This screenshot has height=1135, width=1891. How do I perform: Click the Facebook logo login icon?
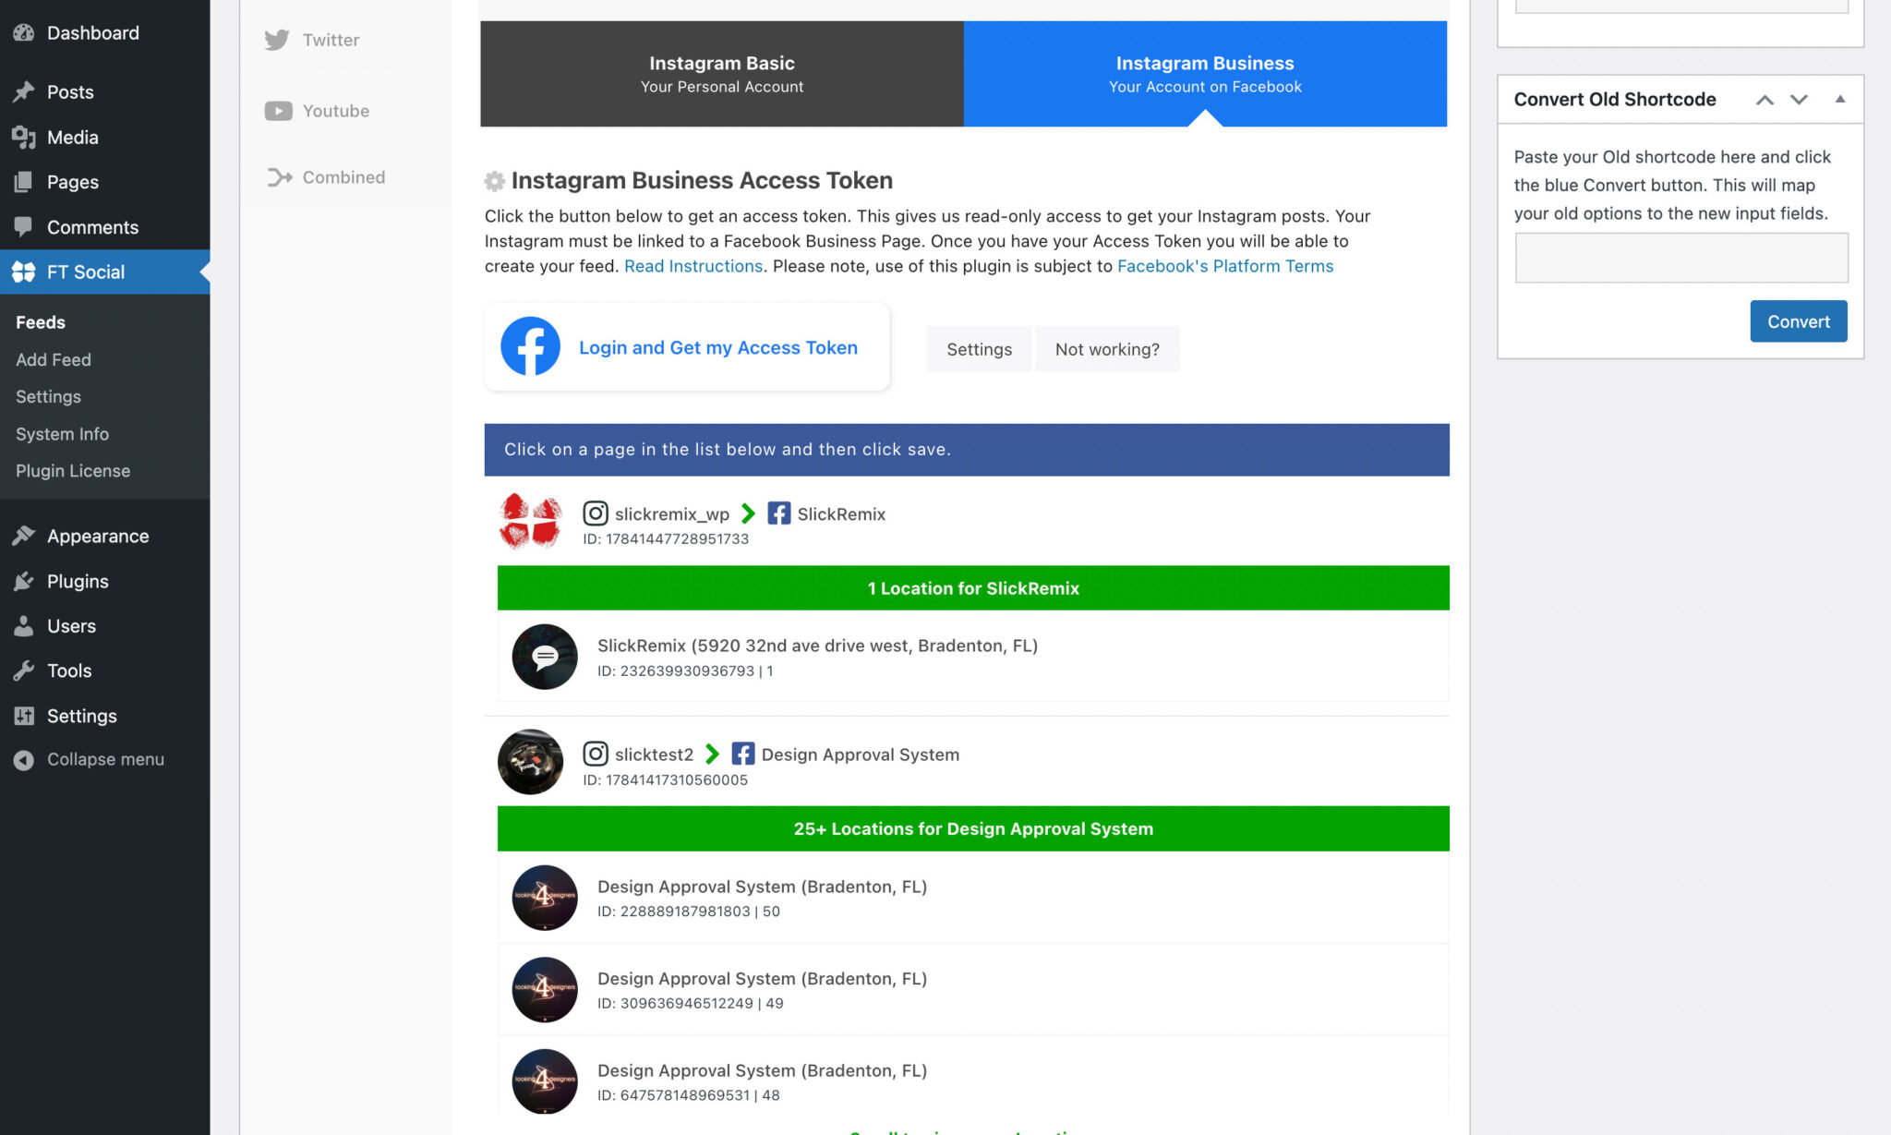point(530,346)
